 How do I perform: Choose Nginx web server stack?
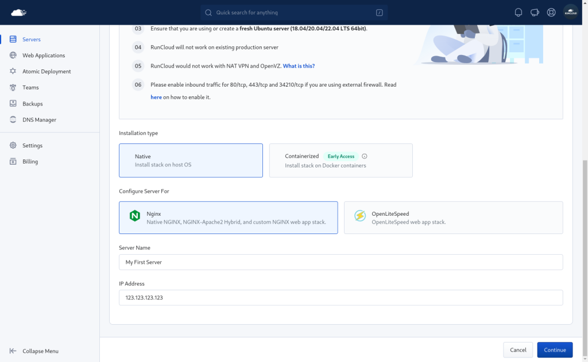228,217
